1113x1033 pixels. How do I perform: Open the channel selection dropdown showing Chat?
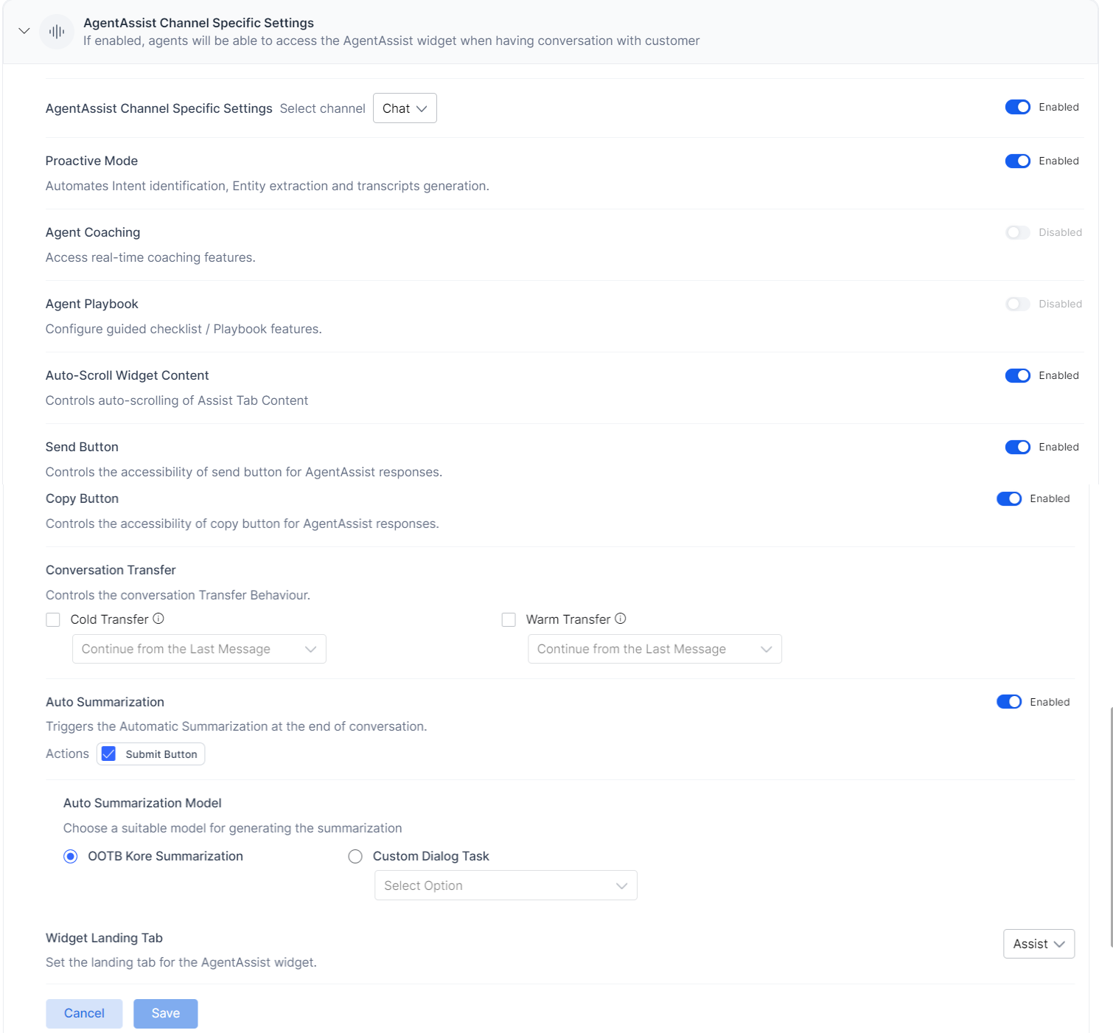pyautogui.click(x=405, y=108)
